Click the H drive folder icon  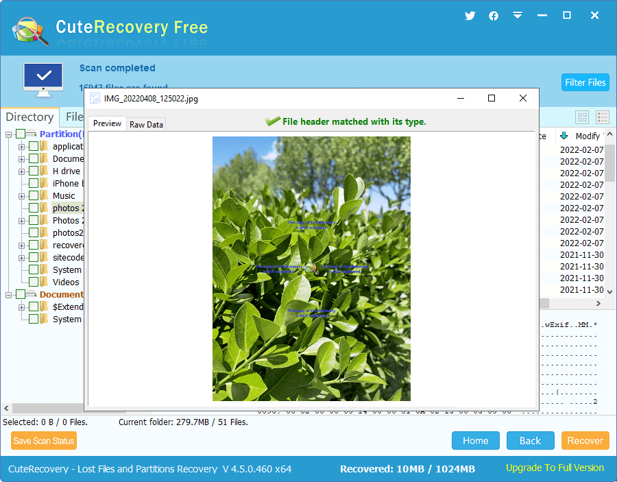pyautogui.click(x=44, y=171)
